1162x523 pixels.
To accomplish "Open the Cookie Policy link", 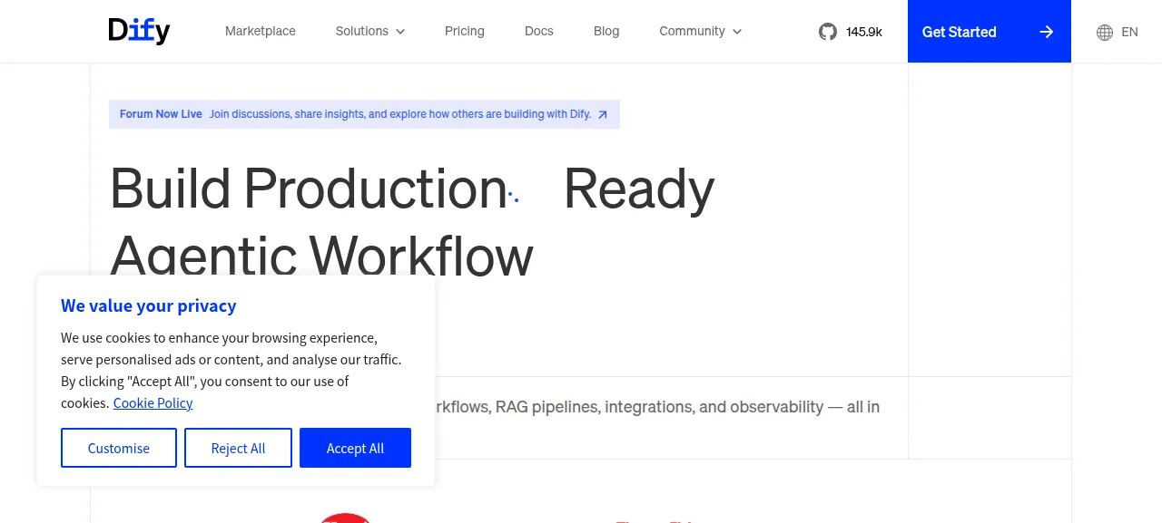I will click(x=153, y=403).
